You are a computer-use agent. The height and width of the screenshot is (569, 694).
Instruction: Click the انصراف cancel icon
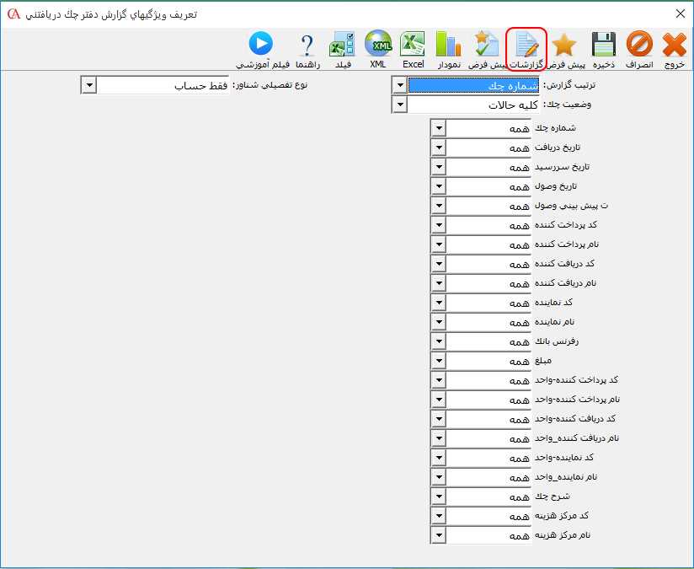click(x=638, y=44)
